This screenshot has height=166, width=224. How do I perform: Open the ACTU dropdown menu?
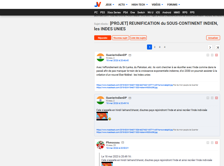tap(123, 5)
